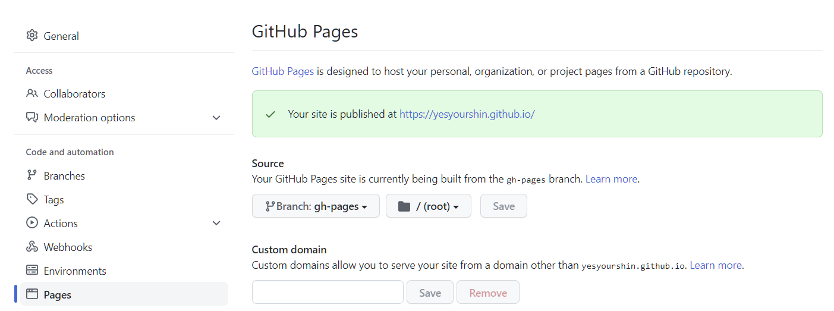This screenshot has width=834, height=311.
Task: Click the Actions play-circle icon
Action: click(32, 223)
